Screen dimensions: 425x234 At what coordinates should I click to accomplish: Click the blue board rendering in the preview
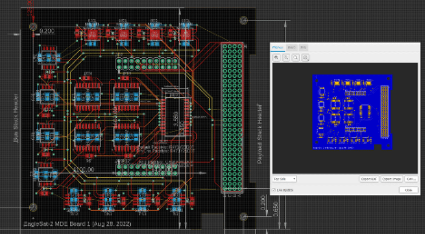352,112
